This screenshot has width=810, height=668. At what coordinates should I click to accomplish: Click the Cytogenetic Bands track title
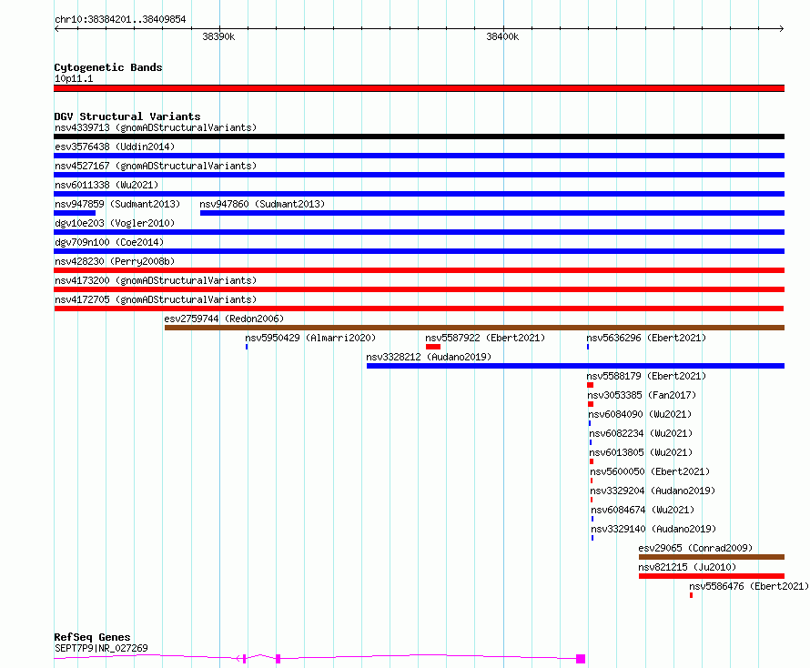coord(108,67)
